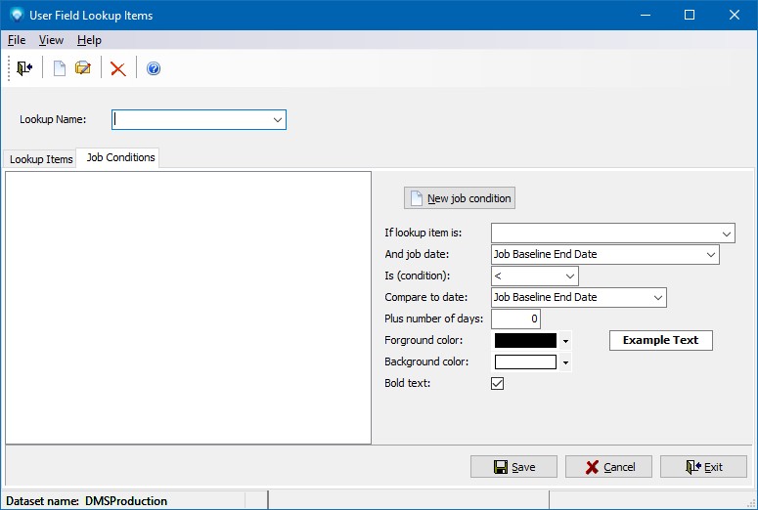Open the View menu
The width and height of the screenshot is (758, 510).
tap(51, 40)
